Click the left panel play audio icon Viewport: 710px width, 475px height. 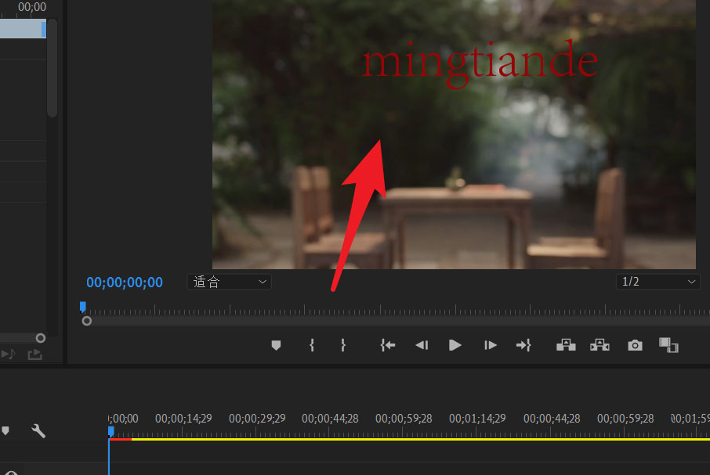tap(8, 354)
